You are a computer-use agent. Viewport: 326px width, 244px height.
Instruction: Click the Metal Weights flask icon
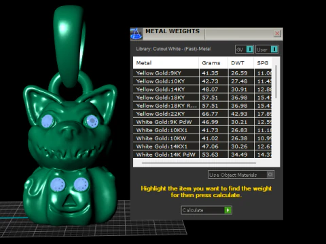click(x=136, y=34)
